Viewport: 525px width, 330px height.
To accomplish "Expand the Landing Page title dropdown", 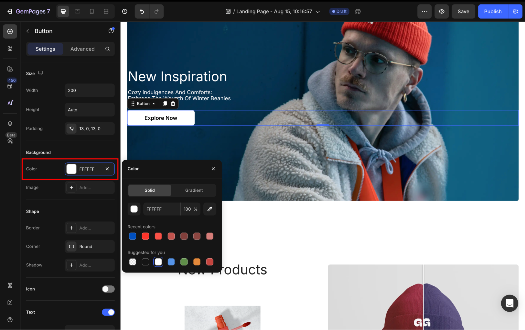I will pos(318,12).
